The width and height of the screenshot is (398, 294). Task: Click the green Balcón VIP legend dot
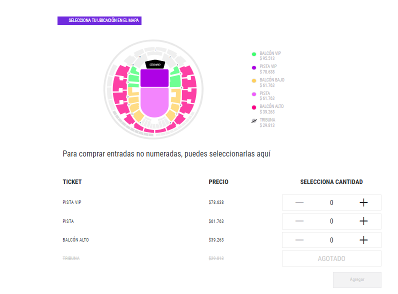tap(254, 54)
